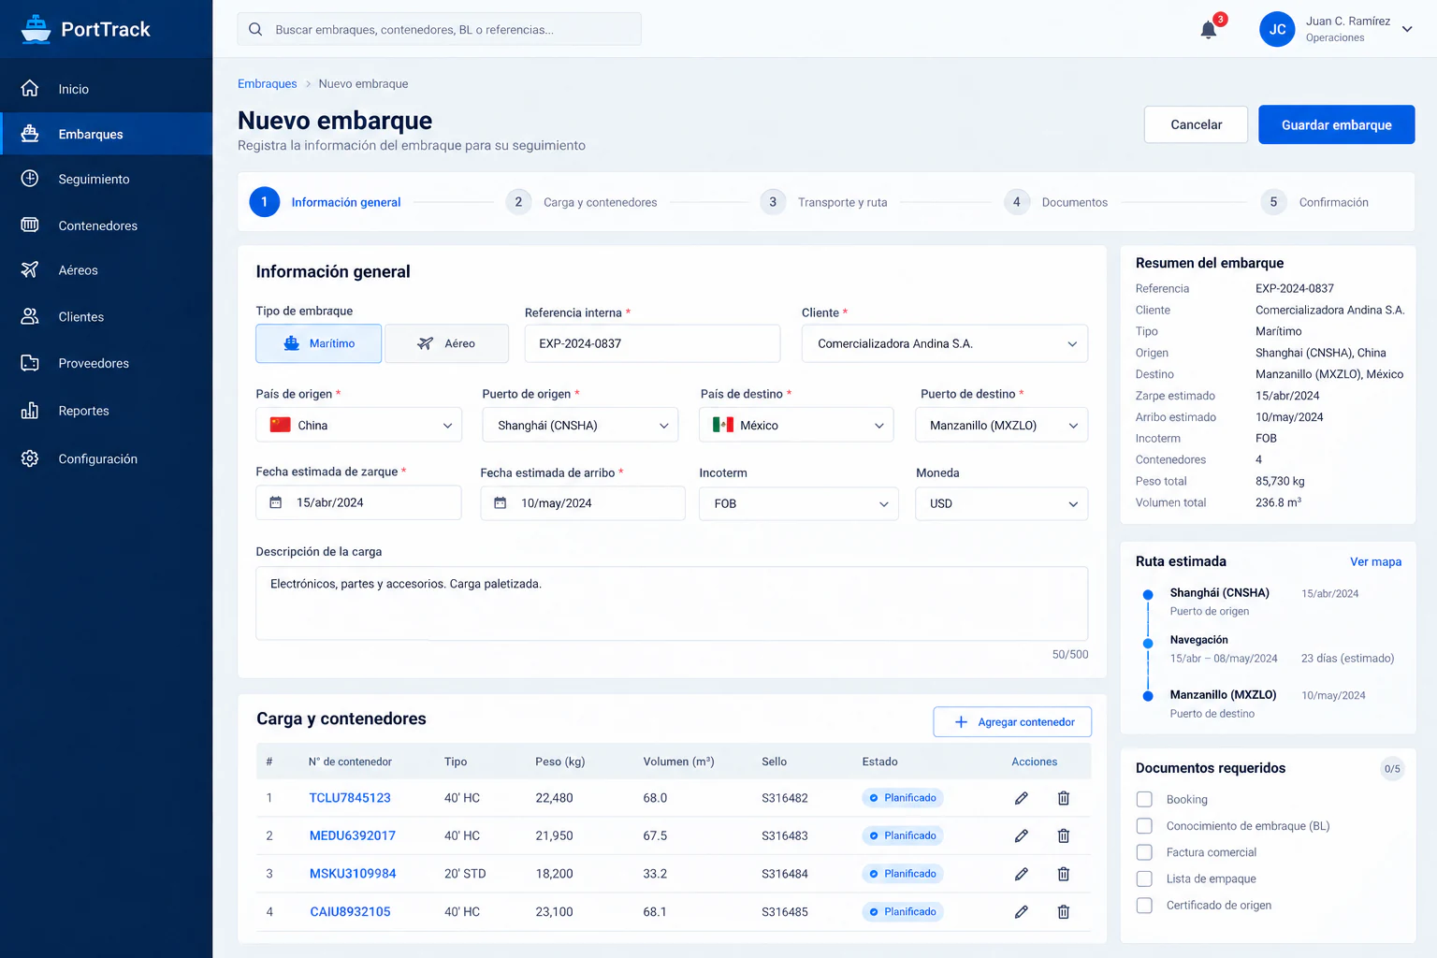
Task: Open the Moneda dropdown
Action: pos(1001,503)
